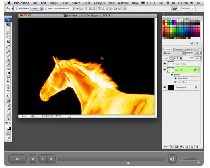The height and width of the screenshot is (168, 210).
Task: Switch to the Channels tab
Action: pyautogui.click(x=178, y=49)
